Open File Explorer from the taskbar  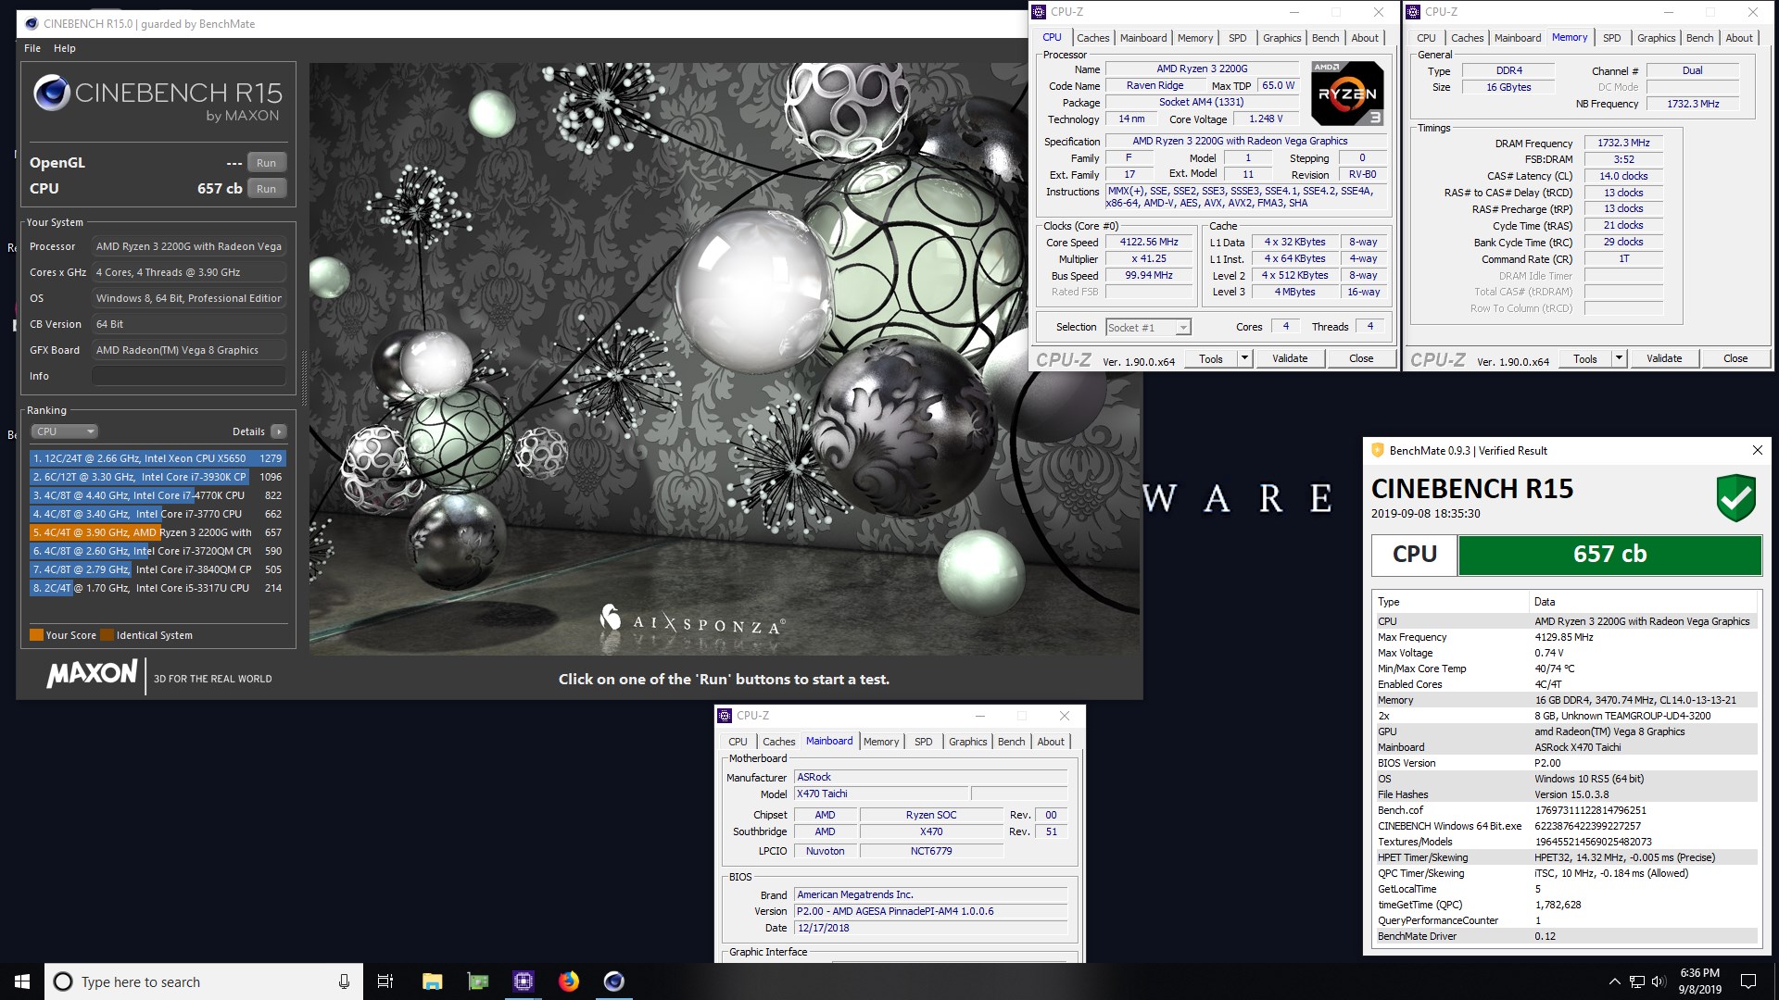point(432,981)
